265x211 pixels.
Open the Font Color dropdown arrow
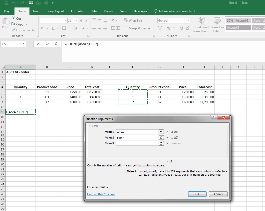pos(88,28)
